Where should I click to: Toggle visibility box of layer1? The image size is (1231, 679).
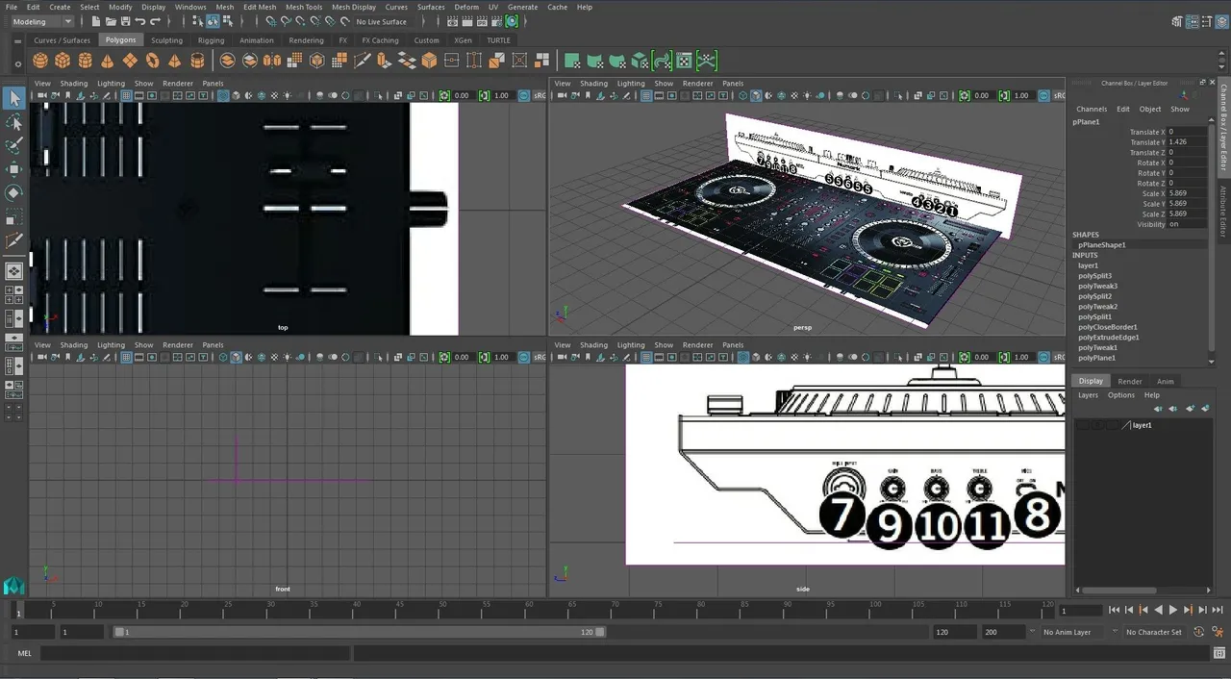(1081, 425)
